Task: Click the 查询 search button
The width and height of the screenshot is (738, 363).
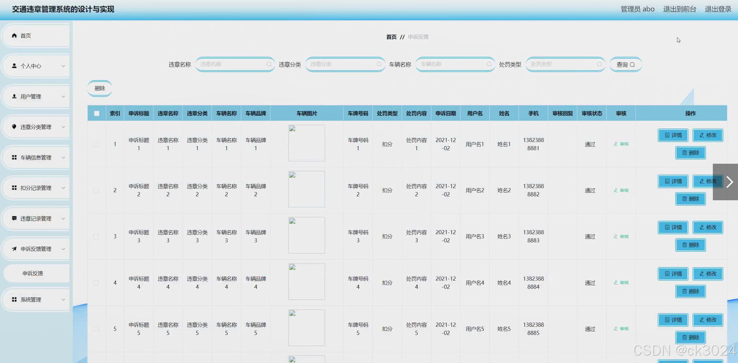Action: [x=625, y=65]
